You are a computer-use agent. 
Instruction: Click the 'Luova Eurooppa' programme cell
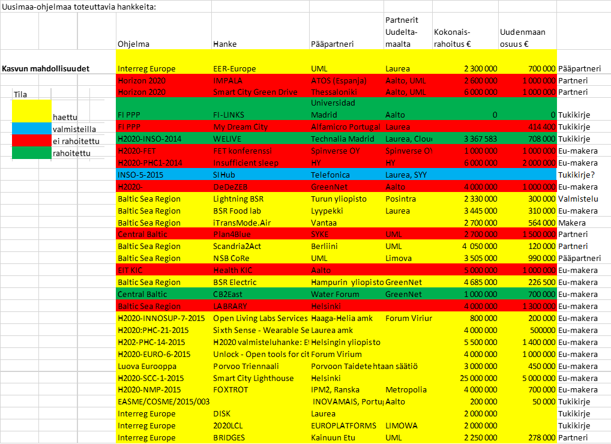point(164,366)
